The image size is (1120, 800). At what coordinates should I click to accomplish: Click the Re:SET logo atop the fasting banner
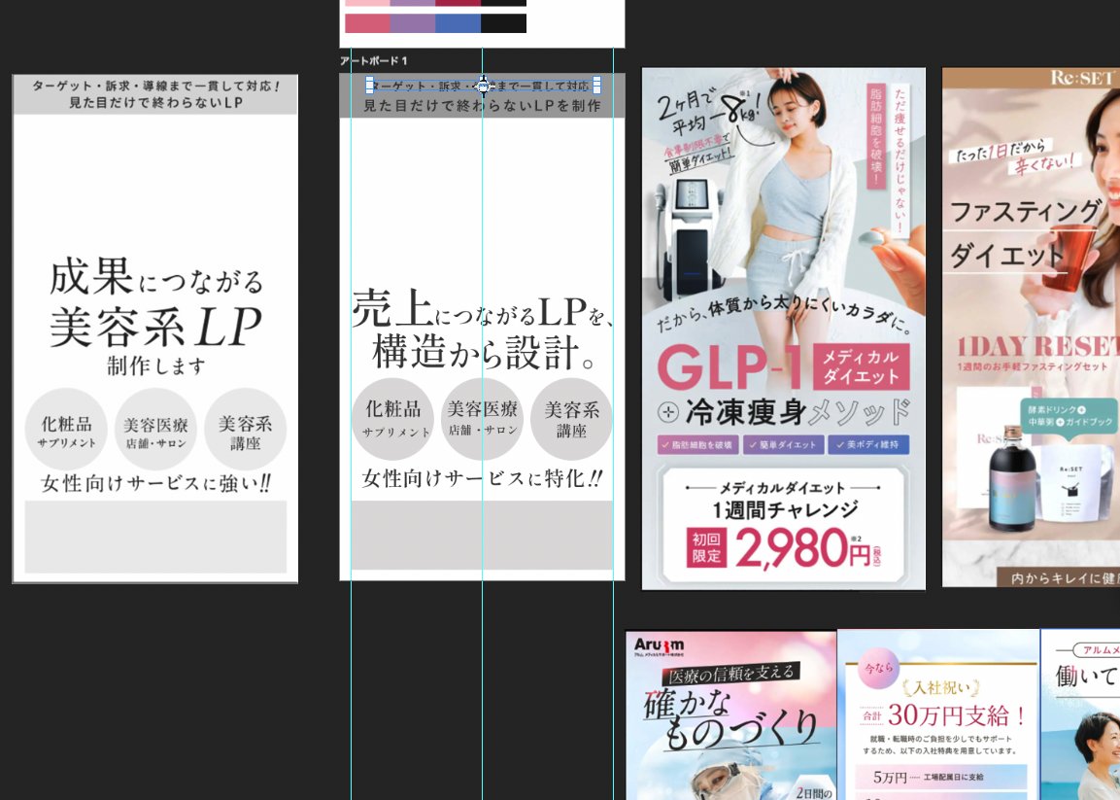pyautogui.click(x=1083, y=77)
